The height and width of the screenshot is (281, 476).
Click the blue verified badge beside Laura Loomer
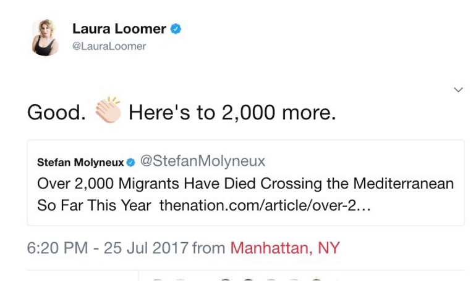pos(176,28)
